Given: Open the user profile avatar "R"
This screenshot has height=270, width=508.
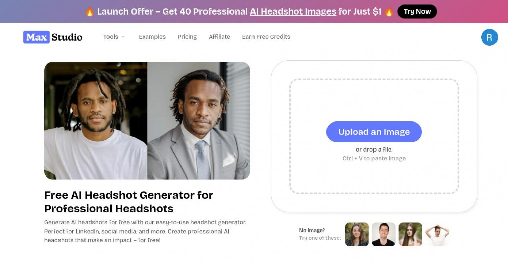Looking at the screenshot, I should click(489, 37).
